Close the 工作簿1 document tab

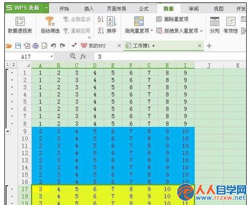tap(200, 46)
